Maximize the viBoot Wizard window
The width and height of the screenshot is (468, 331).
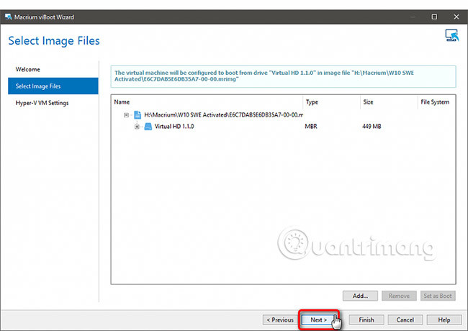coord(434,17)
